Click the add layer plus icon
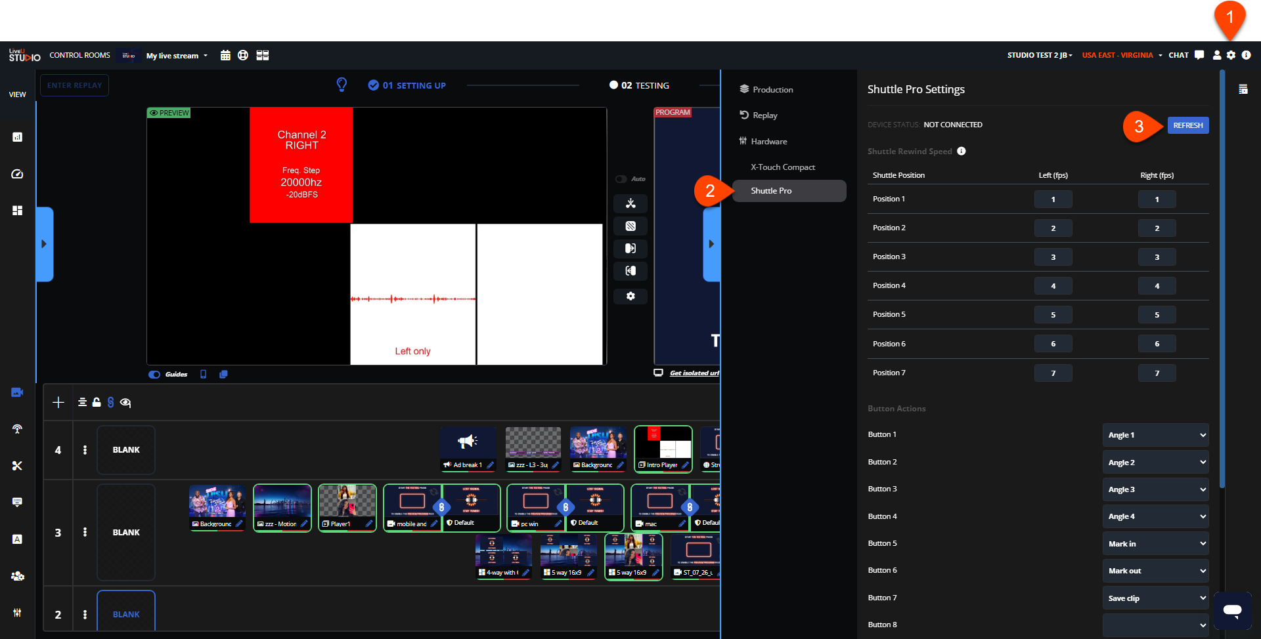This screenshot has height=639, width=1261. pos(58,403)
